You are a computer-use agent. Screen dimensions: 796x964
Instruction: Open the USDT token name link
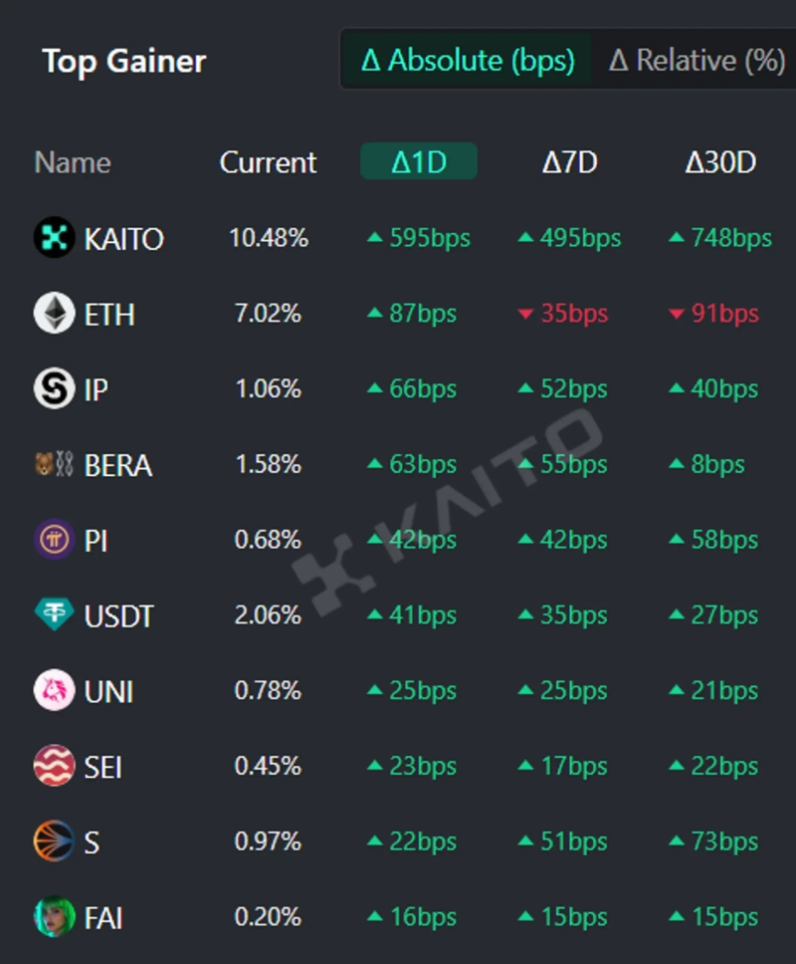(x=119, y=616)
